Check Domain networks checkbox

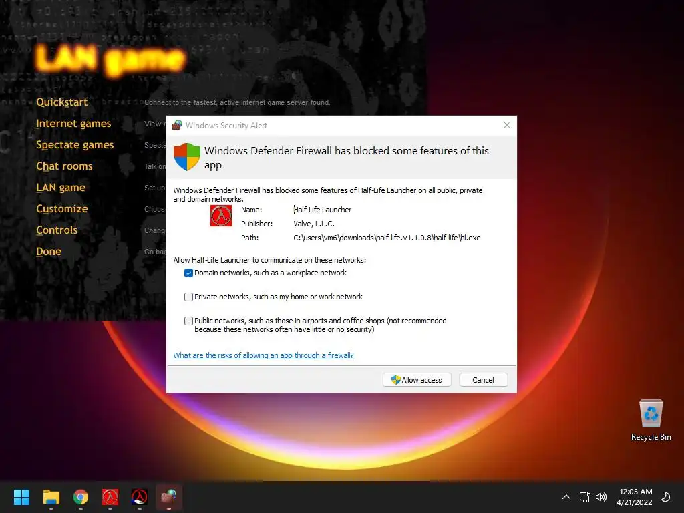[x=188, y=273]
